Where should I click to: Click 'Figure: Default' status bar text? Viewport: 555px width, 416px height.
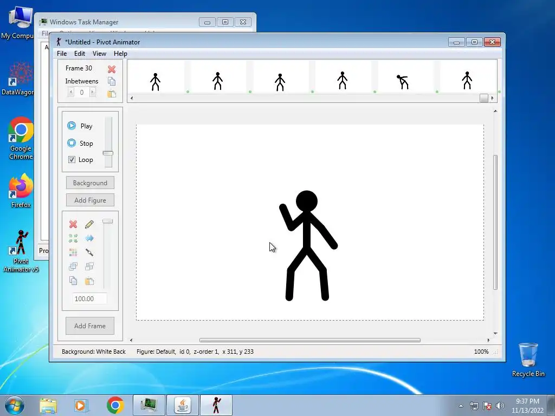click(x=156, y=351)
